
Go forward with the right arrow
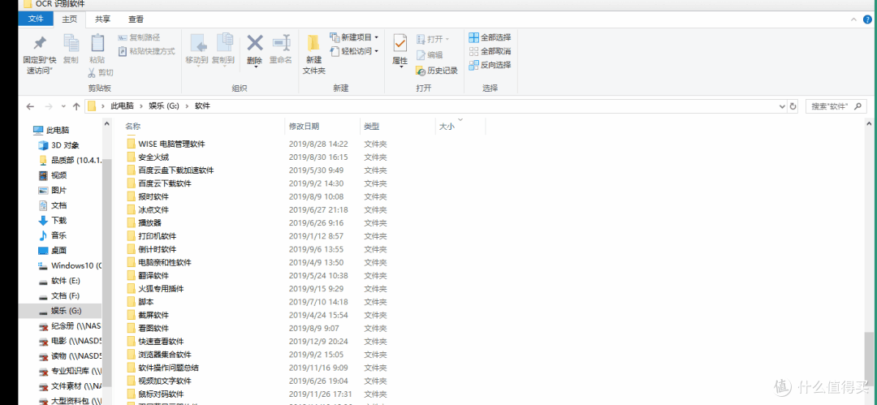pos(48,106)
